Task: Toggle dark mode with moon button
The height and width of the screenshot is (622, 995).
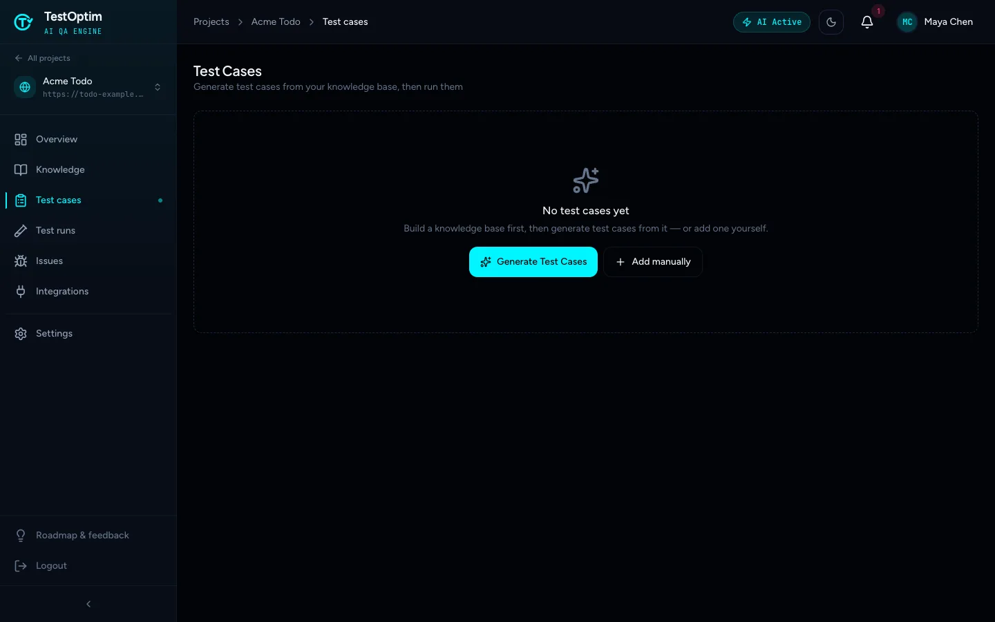Action: point(831,22)
